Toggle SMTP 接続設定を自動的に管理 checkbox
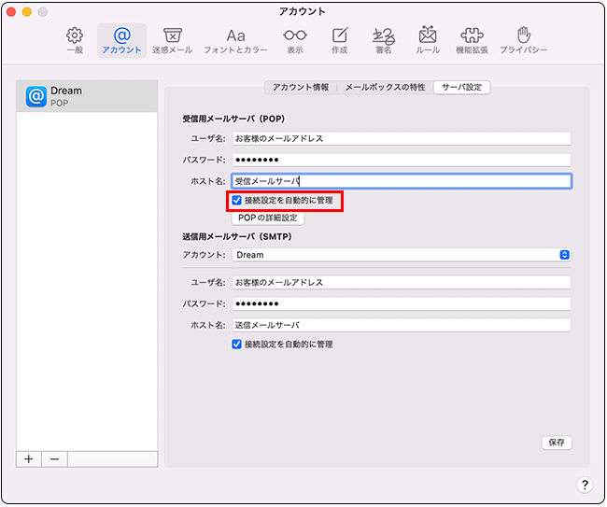 pos(237,344)
